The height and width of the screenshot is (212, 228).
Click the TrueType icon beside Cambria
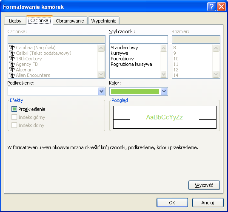[x=12, y=48]
